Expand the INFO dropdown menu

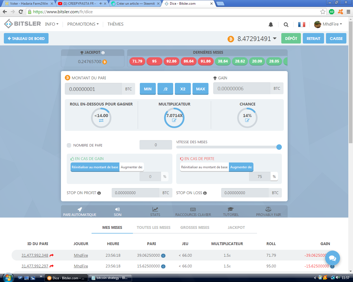click(52, 24)
